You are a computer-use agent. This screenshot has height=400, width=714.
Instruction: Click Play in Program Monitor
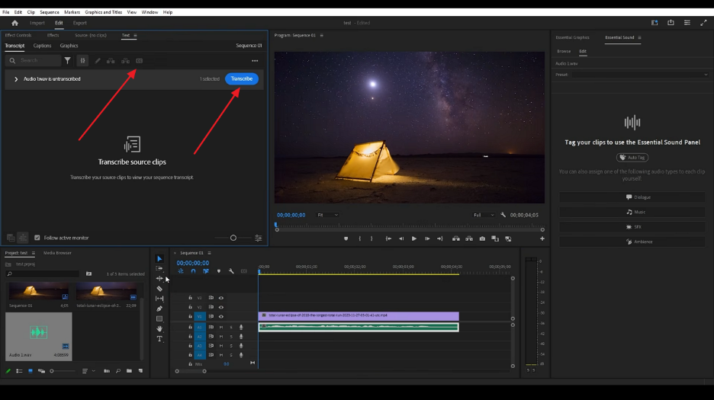click(x=414, y=238)
